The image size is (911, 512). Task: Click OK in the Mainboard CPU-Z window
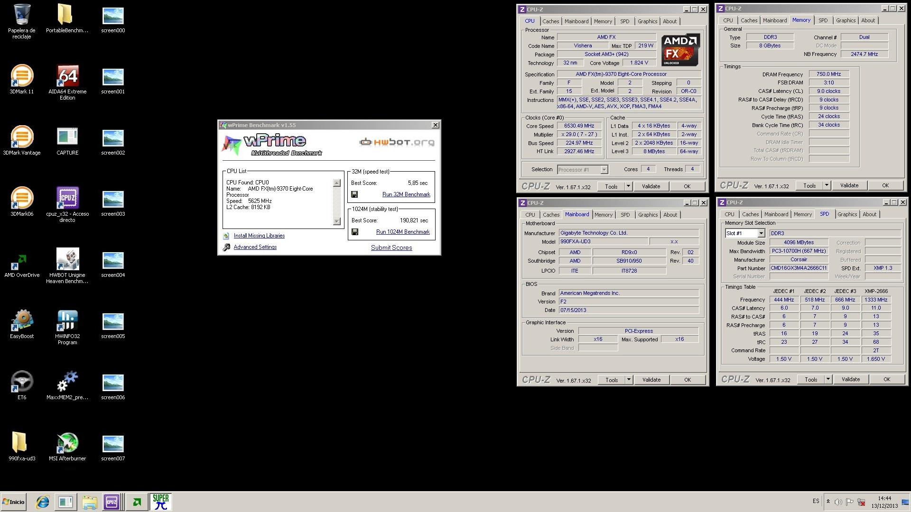688,380
